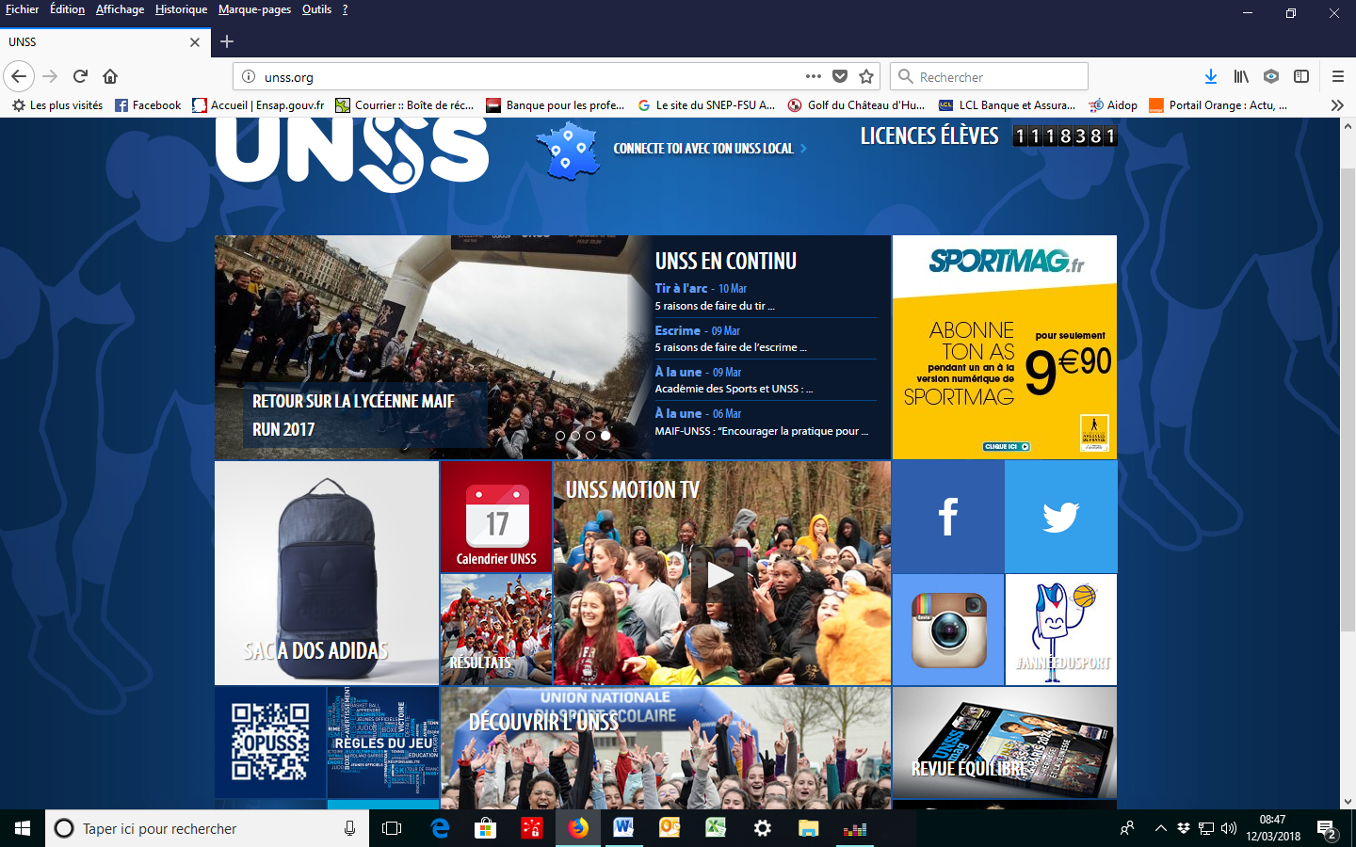Play the UNSS Motion TV video
Image resolution: width=1356 pixels, height=847 pixels.
click(x=720, y=575)
